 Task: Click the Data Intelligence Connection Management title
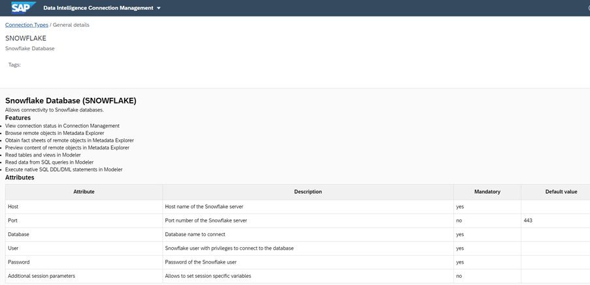pyautogui.click(x=98, y=8)
